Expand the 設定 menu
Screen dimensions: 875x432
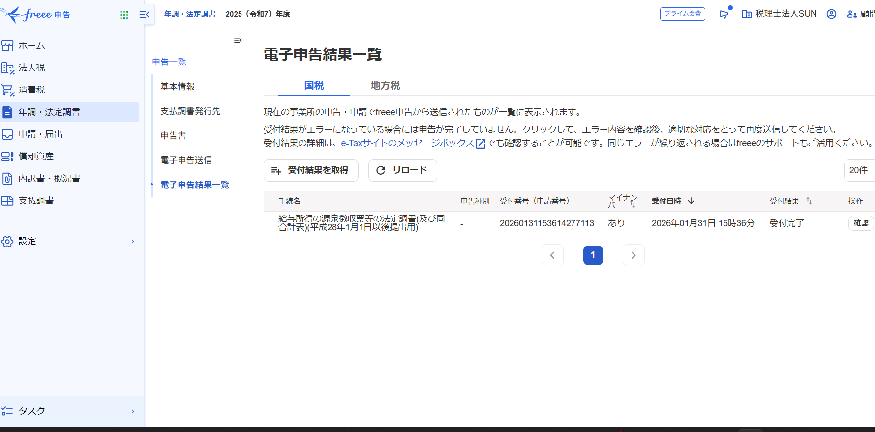[69, 241]
